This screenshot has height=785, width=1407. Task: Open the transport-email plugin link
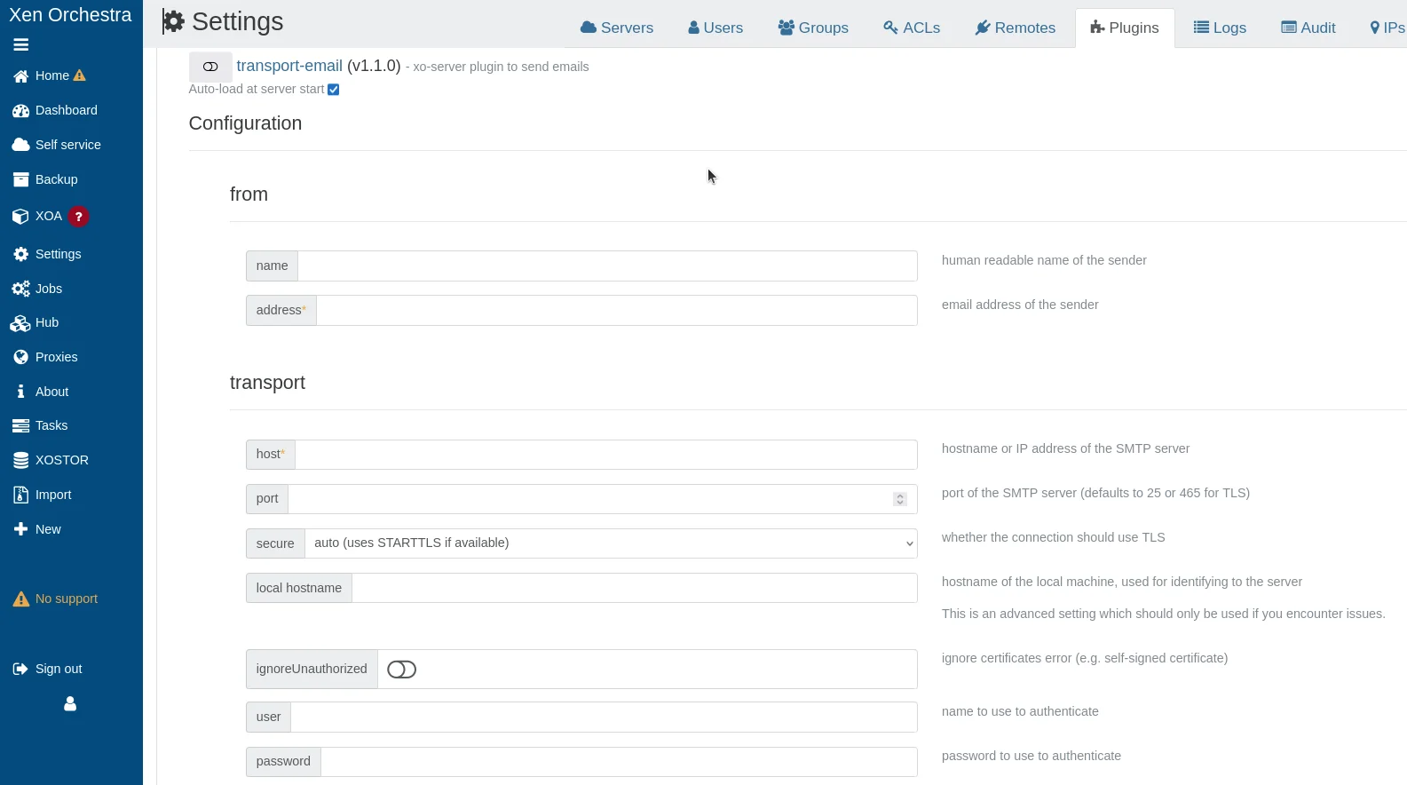289,67
